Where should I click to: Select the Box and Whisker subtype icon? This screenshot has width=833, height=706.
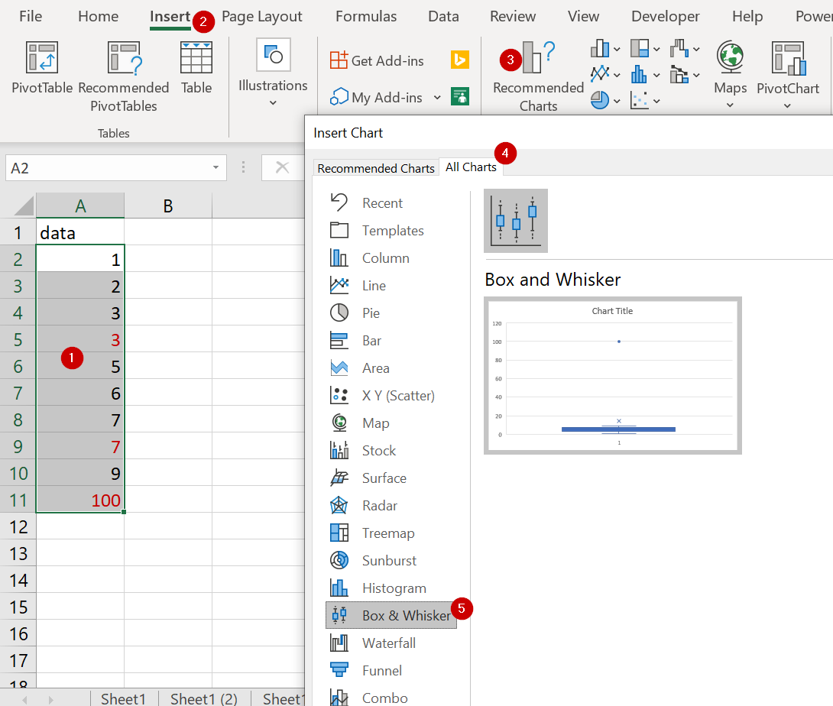coord(515,221)
